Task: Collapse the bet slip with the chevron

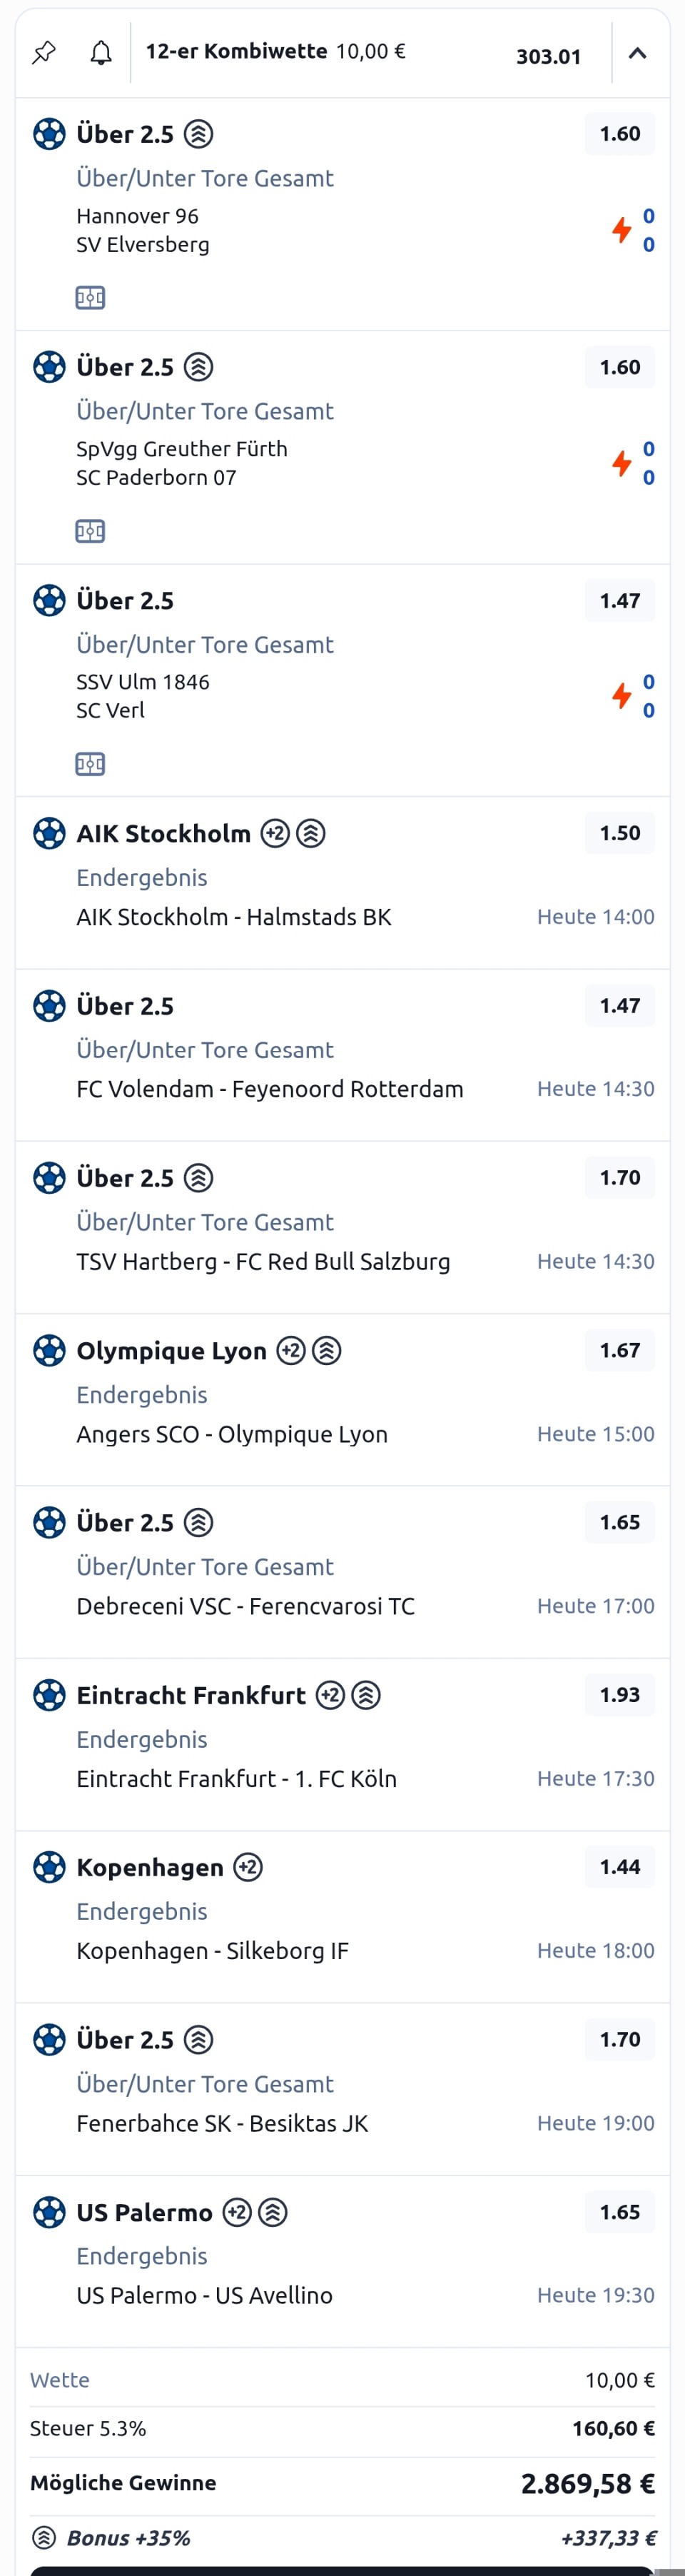Action: pos(637,53)
